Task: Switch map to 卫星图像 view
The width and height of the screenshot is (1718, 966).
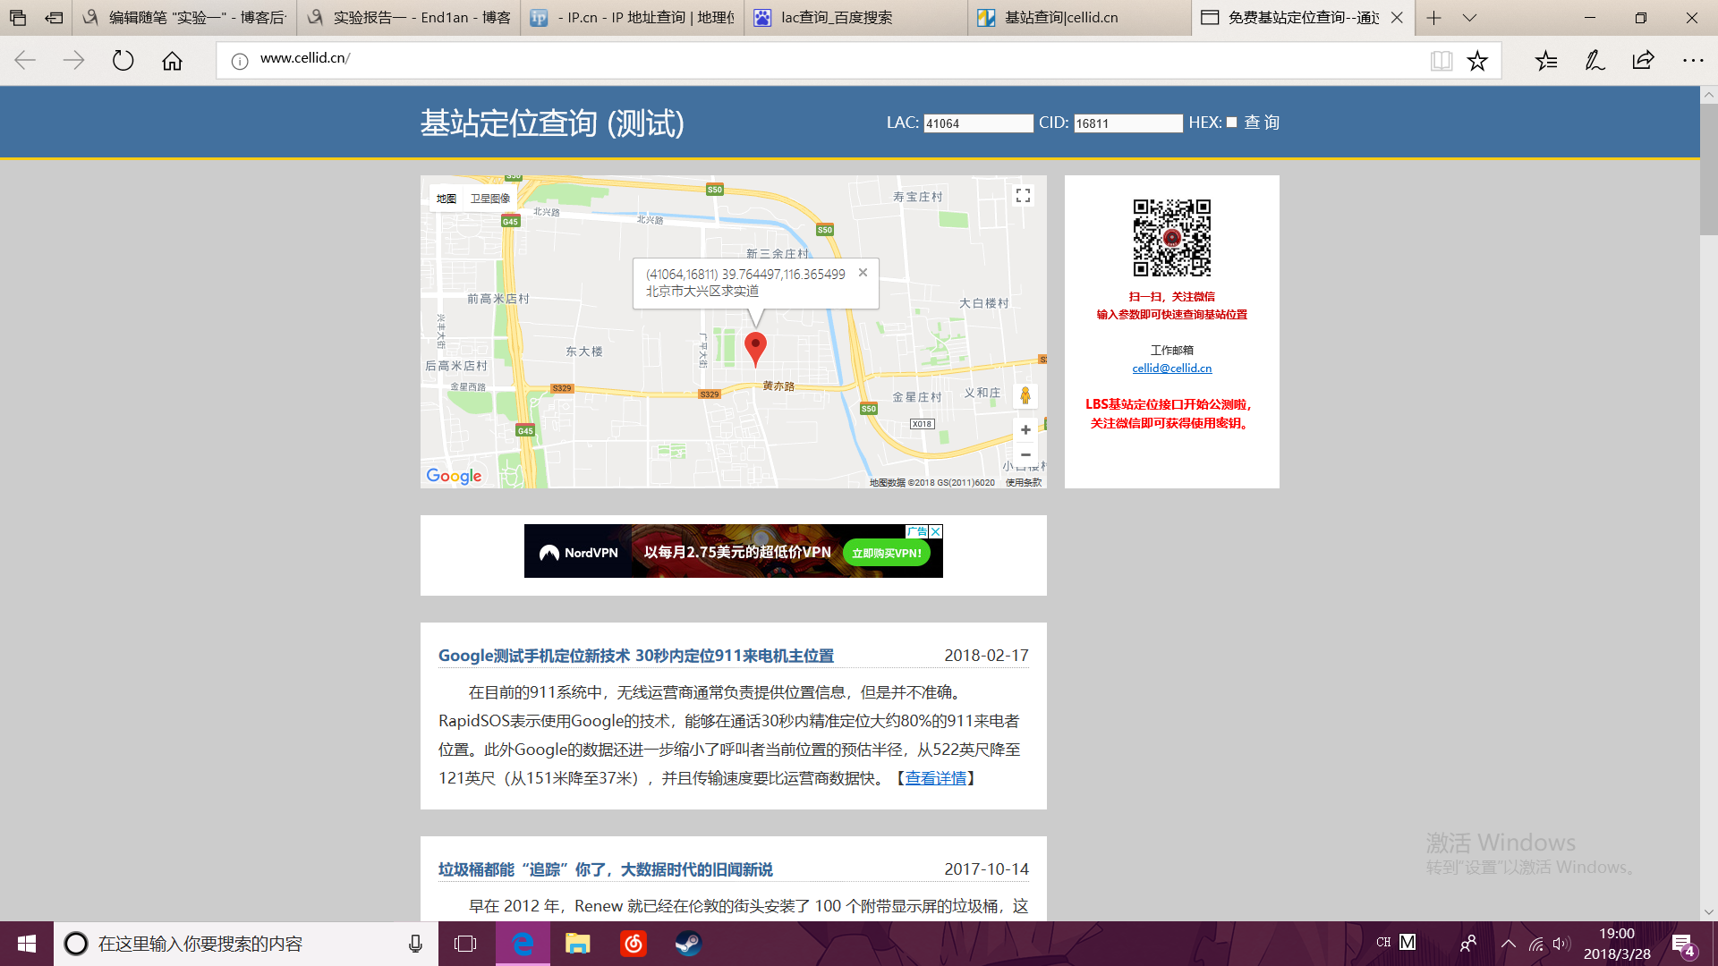Action: pos(490,199)
